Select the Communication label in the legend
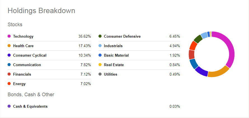The image size is (249, 118). [x=27, y=65]
